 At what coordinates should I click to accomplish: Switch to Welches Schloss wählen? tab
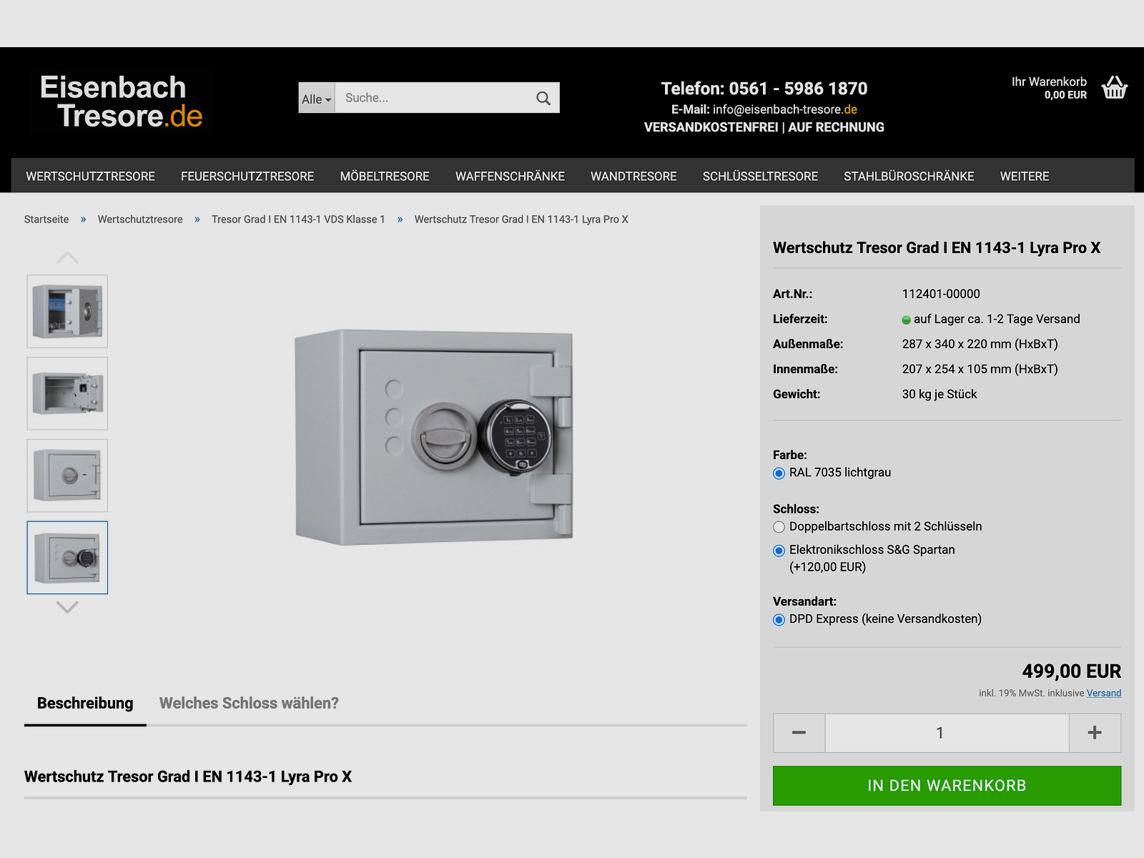(x=249, y=704)
